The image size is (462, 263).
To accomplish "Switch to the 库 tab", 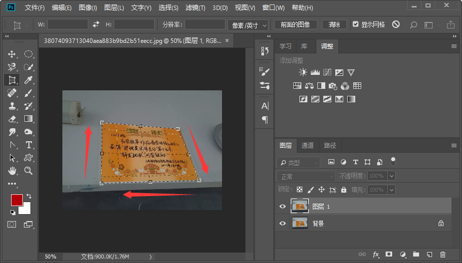I will pos(304,46).
